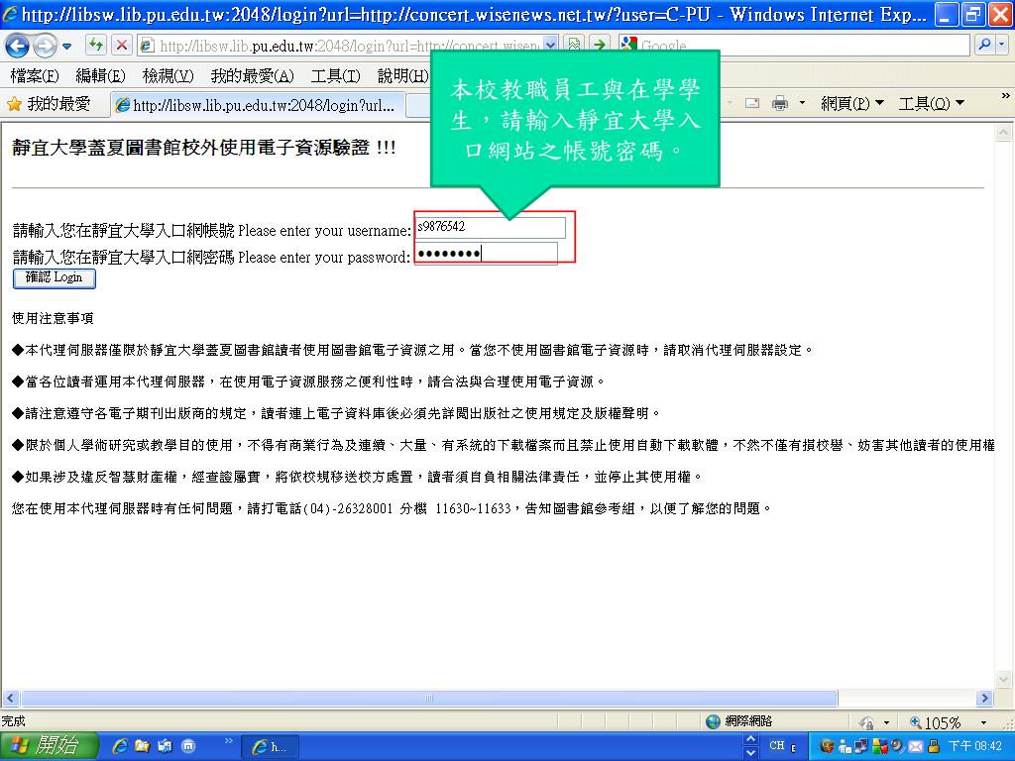Click the Read Mail icon in command bar
This screenshot has width=1015, height=761.
(751, 103)
